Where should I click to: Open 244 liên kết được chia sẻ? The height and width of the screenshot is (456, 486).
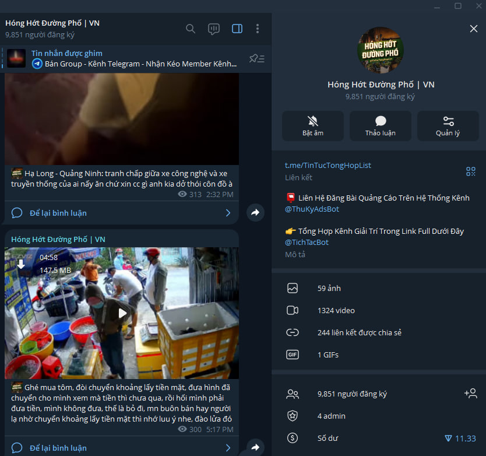coord(379,332)
